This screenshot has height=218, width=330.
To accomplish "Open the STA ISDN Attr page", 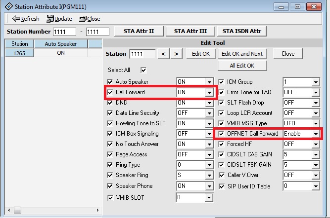I will pyautogui.click(x=241, y=32).
